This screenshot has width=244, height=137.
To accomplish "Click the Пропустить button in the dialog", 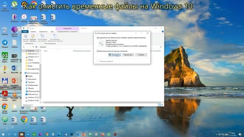I will click(128, 55).
